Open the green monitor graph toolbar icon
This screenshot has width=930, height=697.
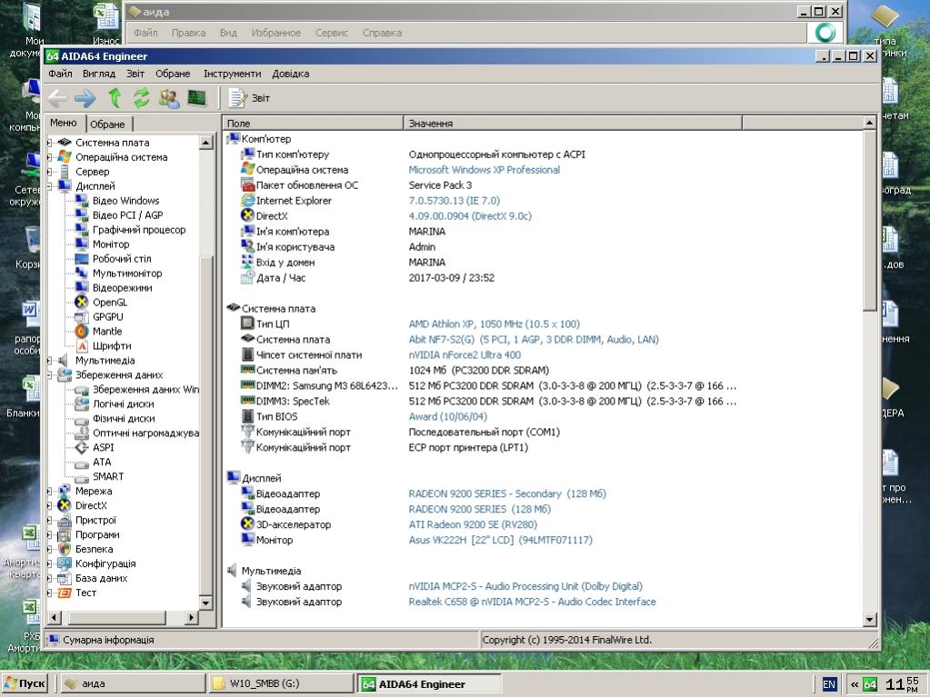197,98
